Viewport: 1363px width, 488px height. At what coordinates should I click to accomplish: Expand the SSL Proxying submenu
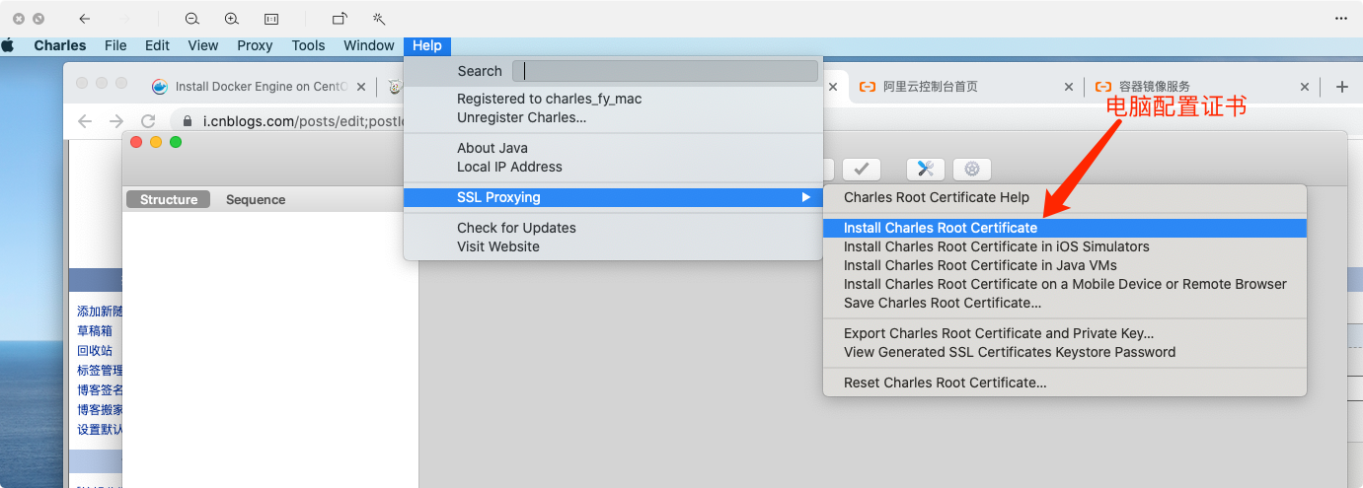pyautogui.click(x=613, y=197)
